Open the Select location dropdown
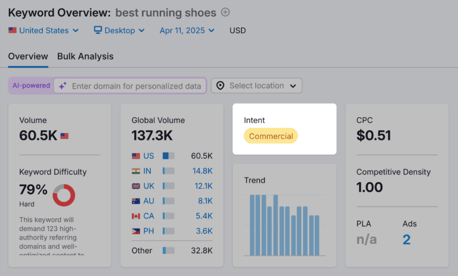Viewport: 458px width, 276px height. pyautogui.click(x=256, y=86)
